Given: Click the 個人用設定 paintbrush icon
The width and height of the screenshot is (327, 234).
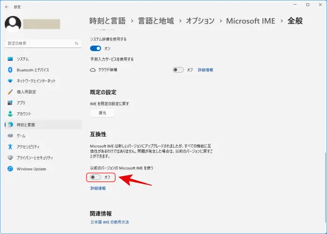Looking at the screenshot, I should point(10,92).
